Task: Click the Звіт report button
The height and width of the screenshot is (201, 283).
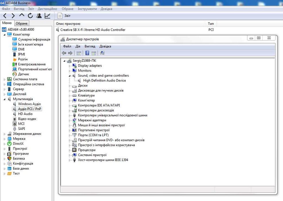Action: pyautogui.click(x=64, y=16)
